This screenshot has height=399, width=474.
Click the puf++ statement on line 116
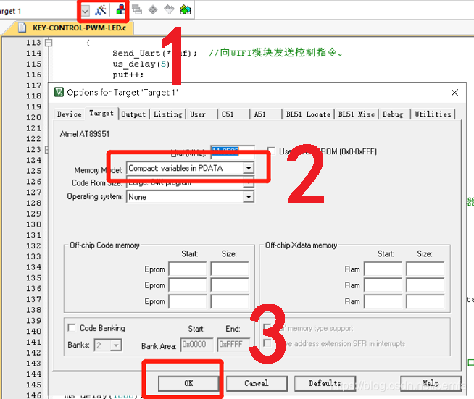(128, 75)
